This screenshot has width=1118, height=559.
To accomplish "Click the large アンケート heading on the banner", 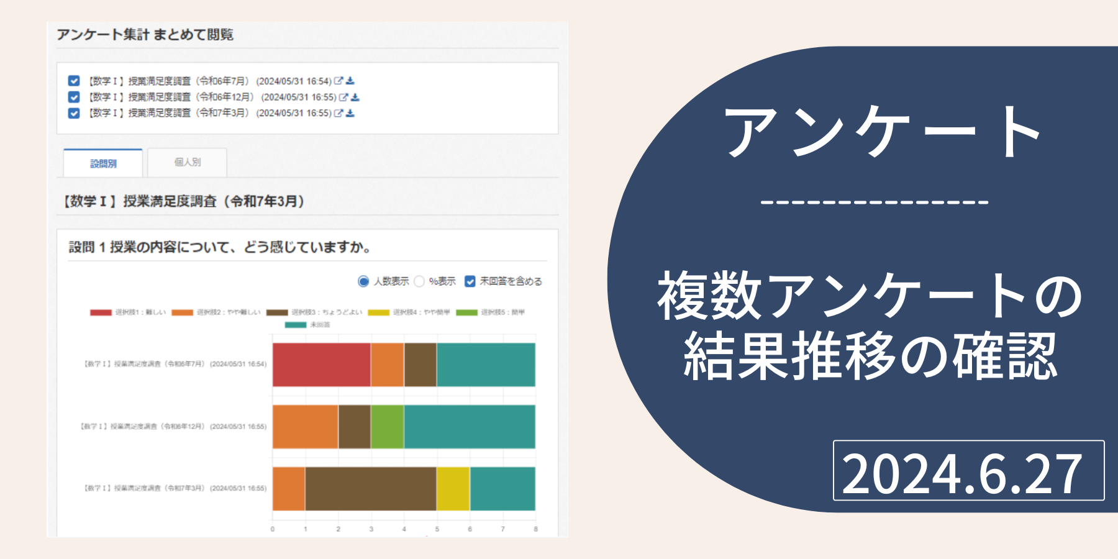I will pyautogui.click(x=881, y=132).
